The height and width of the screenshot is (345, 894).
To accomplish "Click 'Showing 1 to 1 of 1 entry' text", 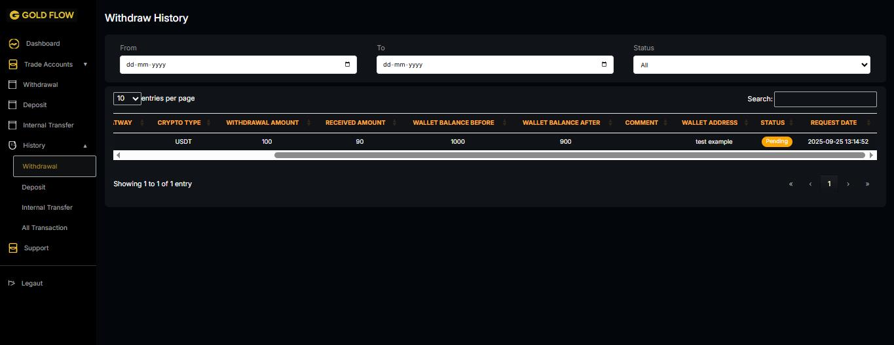I will [x=153, y=184].
